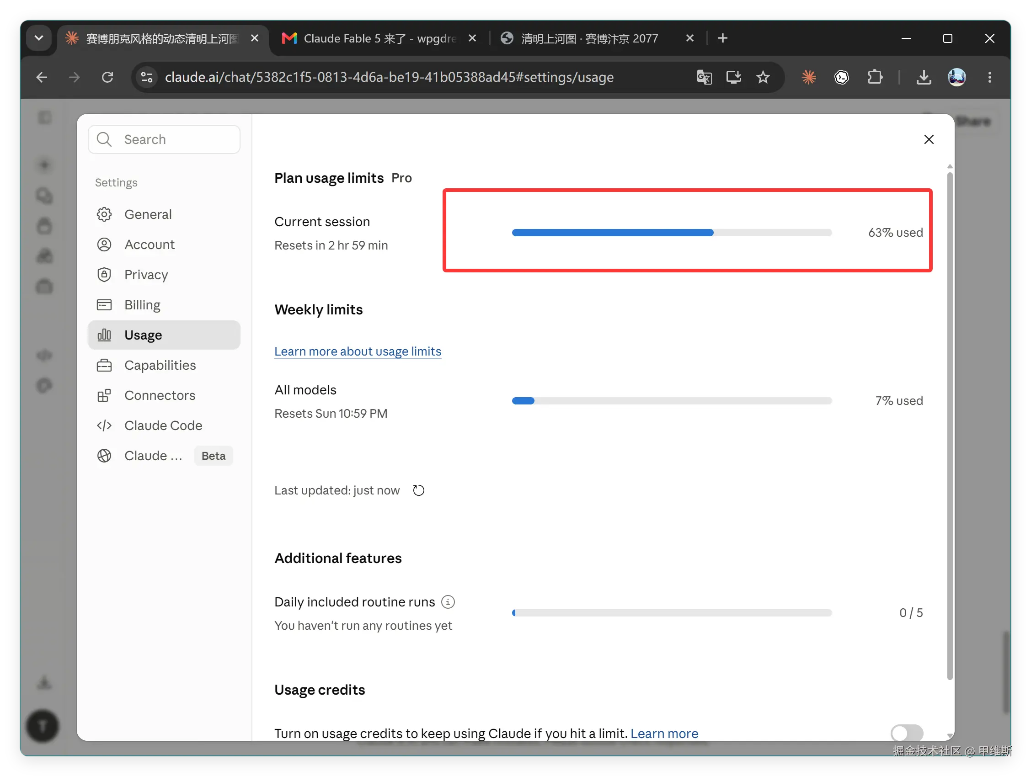The height and width of the screenshot is (776, 1031).
Task: Click the browser address bar URL
Action: coord(389,77)
